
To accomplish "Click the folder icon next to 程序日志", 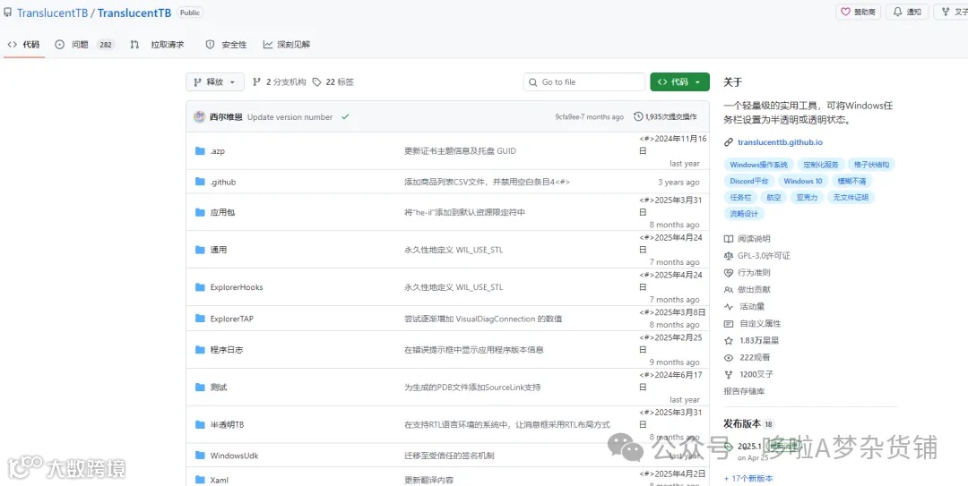I will point(200,350).
